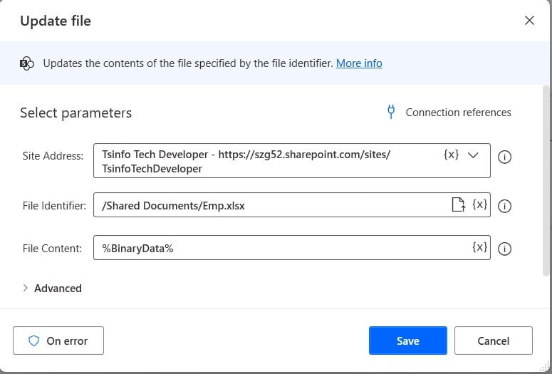Click the File Identifier label
The width and height of the screenshot is (552, 374).
tap(54, 206)
